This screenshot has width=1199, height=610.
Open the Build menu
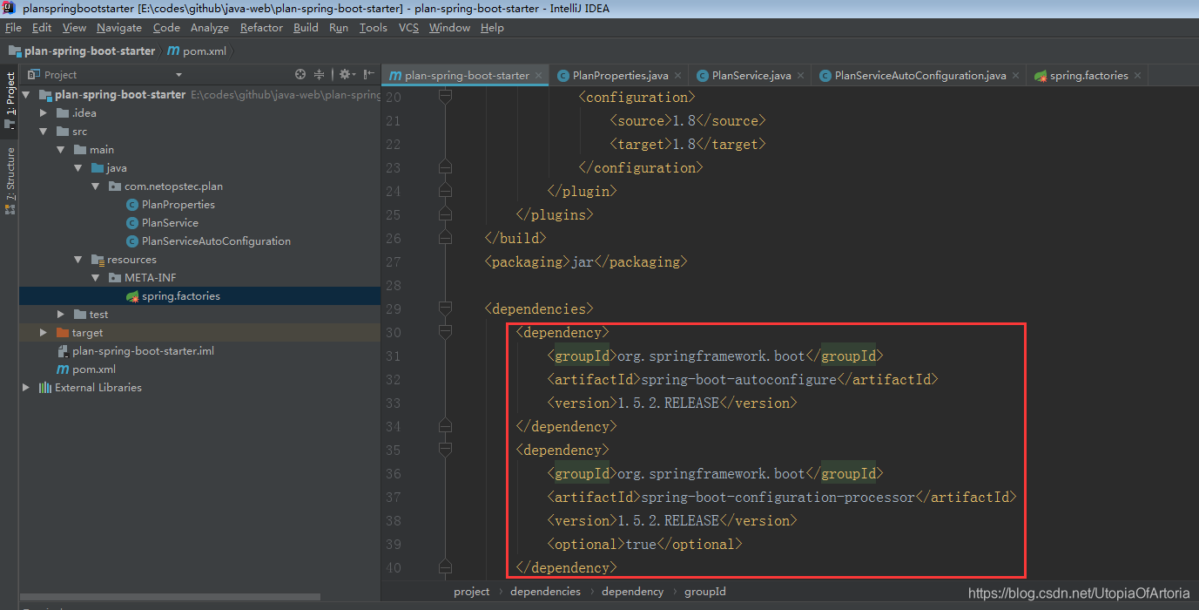306,27
